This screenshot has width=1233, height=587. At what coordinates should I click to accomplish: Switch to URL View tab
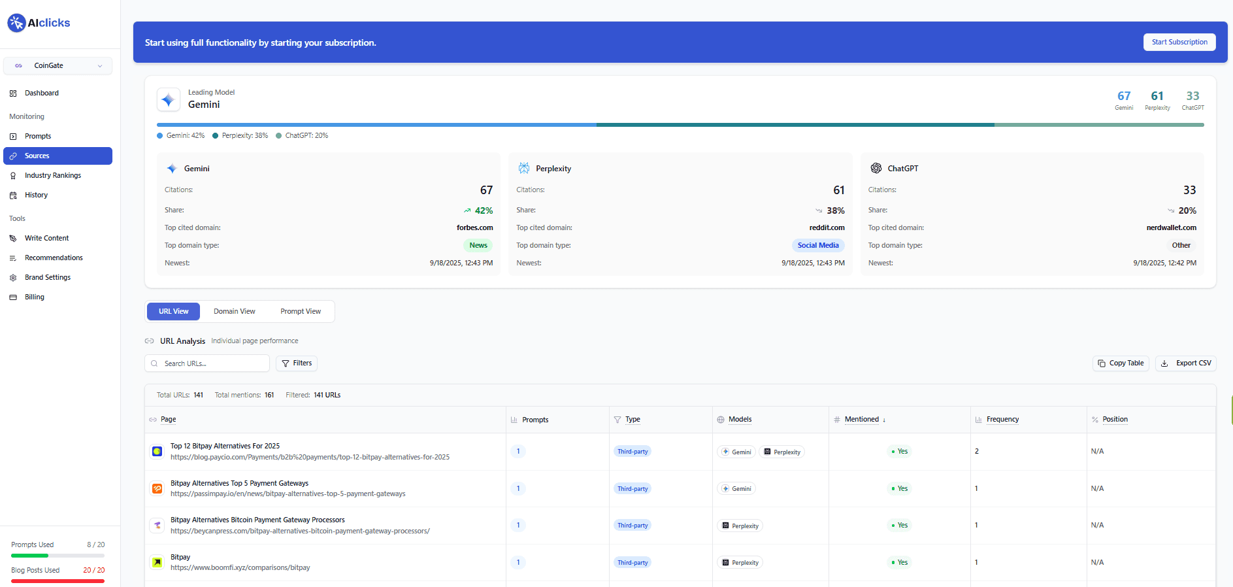tap(173, 311)
